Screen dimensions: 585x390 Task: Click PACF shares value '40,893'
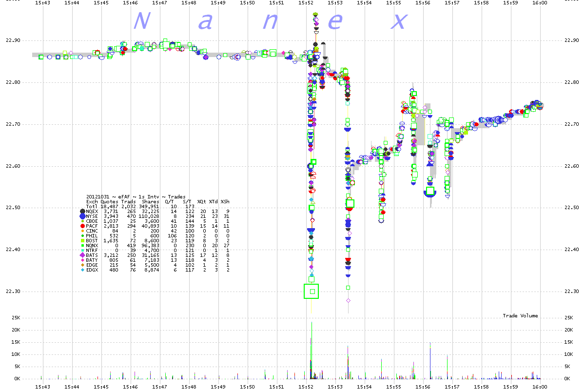[151, 226]
